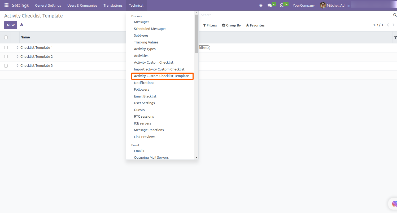Click the import records download icon
The image size is (397, 213).
click(x=22, y=25)
